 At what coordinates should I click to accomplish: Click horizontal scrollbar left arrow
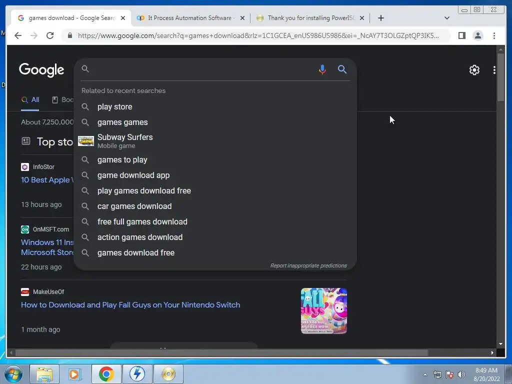pos(11,352)
